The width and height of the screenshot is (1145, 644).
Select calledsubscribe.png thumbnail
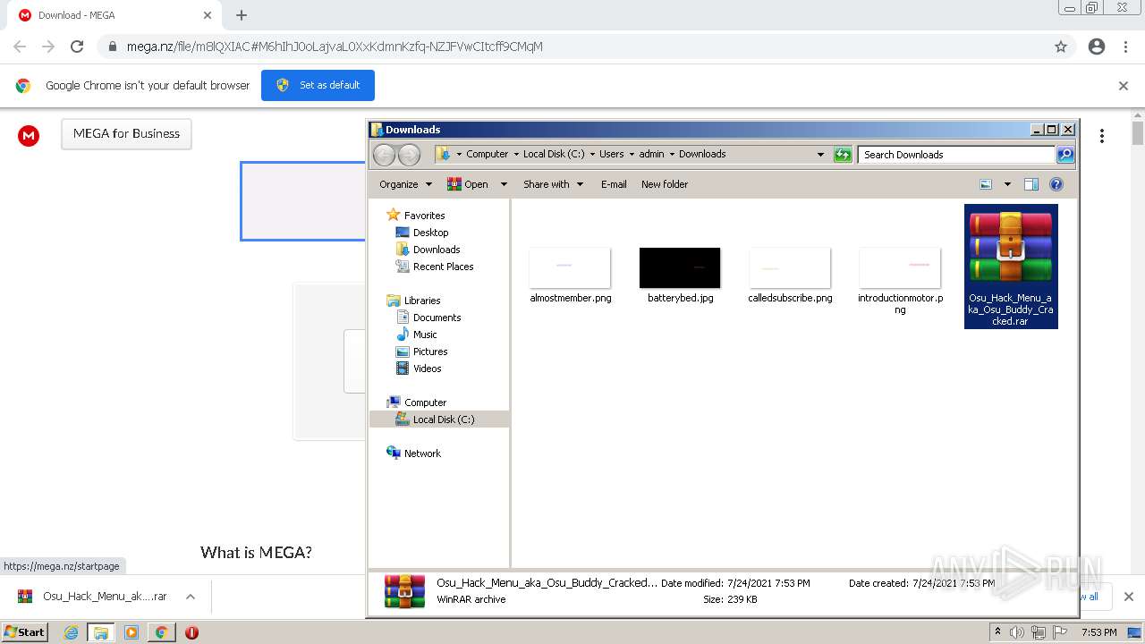tap(790, 267)
